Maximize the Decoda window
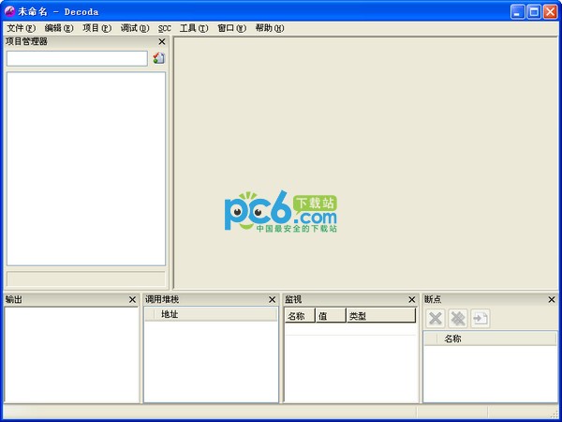 534,12
